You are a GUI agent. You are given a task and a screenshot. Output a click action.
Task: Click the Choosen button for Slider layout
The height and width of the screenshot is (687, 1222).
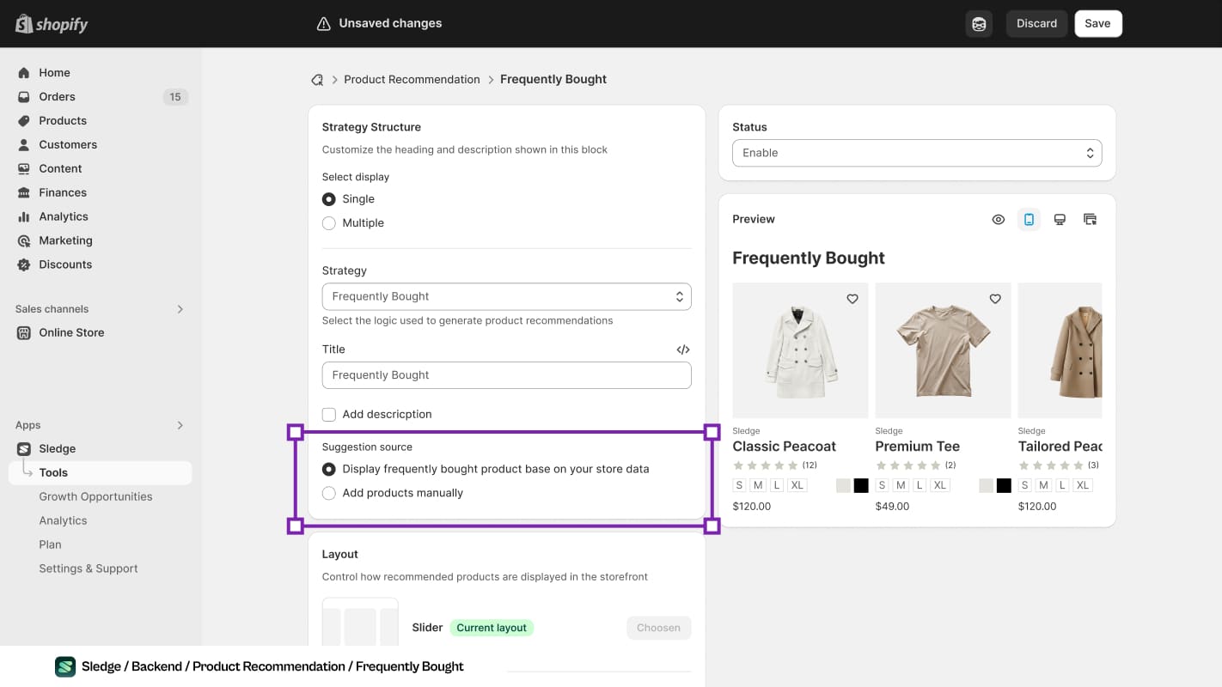click(659, 628)
